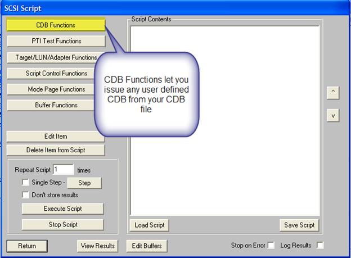Click Stop Script
Viewport: 351px width, 258px height.
tap(62, 224)
